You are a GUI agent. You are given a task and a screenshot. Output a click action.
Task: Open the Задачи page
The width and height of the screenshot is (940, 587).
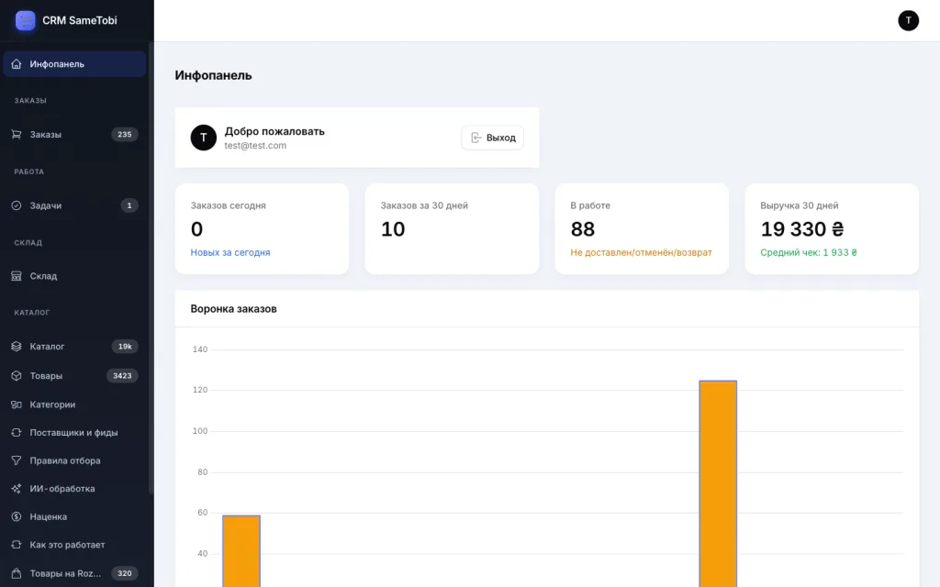click(74, 205)
